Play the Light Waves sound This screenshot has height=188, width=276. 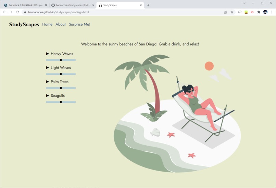[47, 67]
